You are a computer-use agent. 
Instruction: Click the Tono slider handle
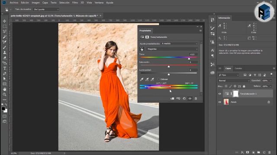(x=189, y=59)
